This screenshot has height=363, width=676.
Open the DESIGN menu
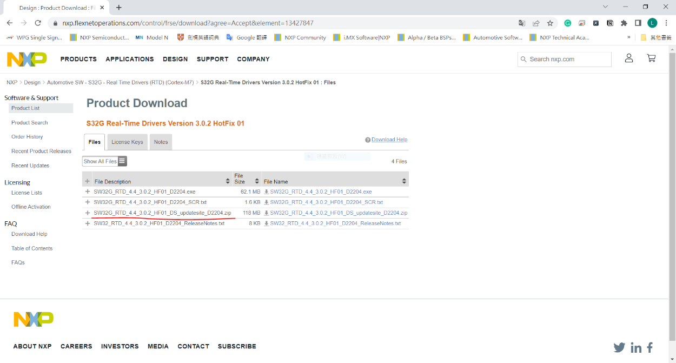click(175, 59)
